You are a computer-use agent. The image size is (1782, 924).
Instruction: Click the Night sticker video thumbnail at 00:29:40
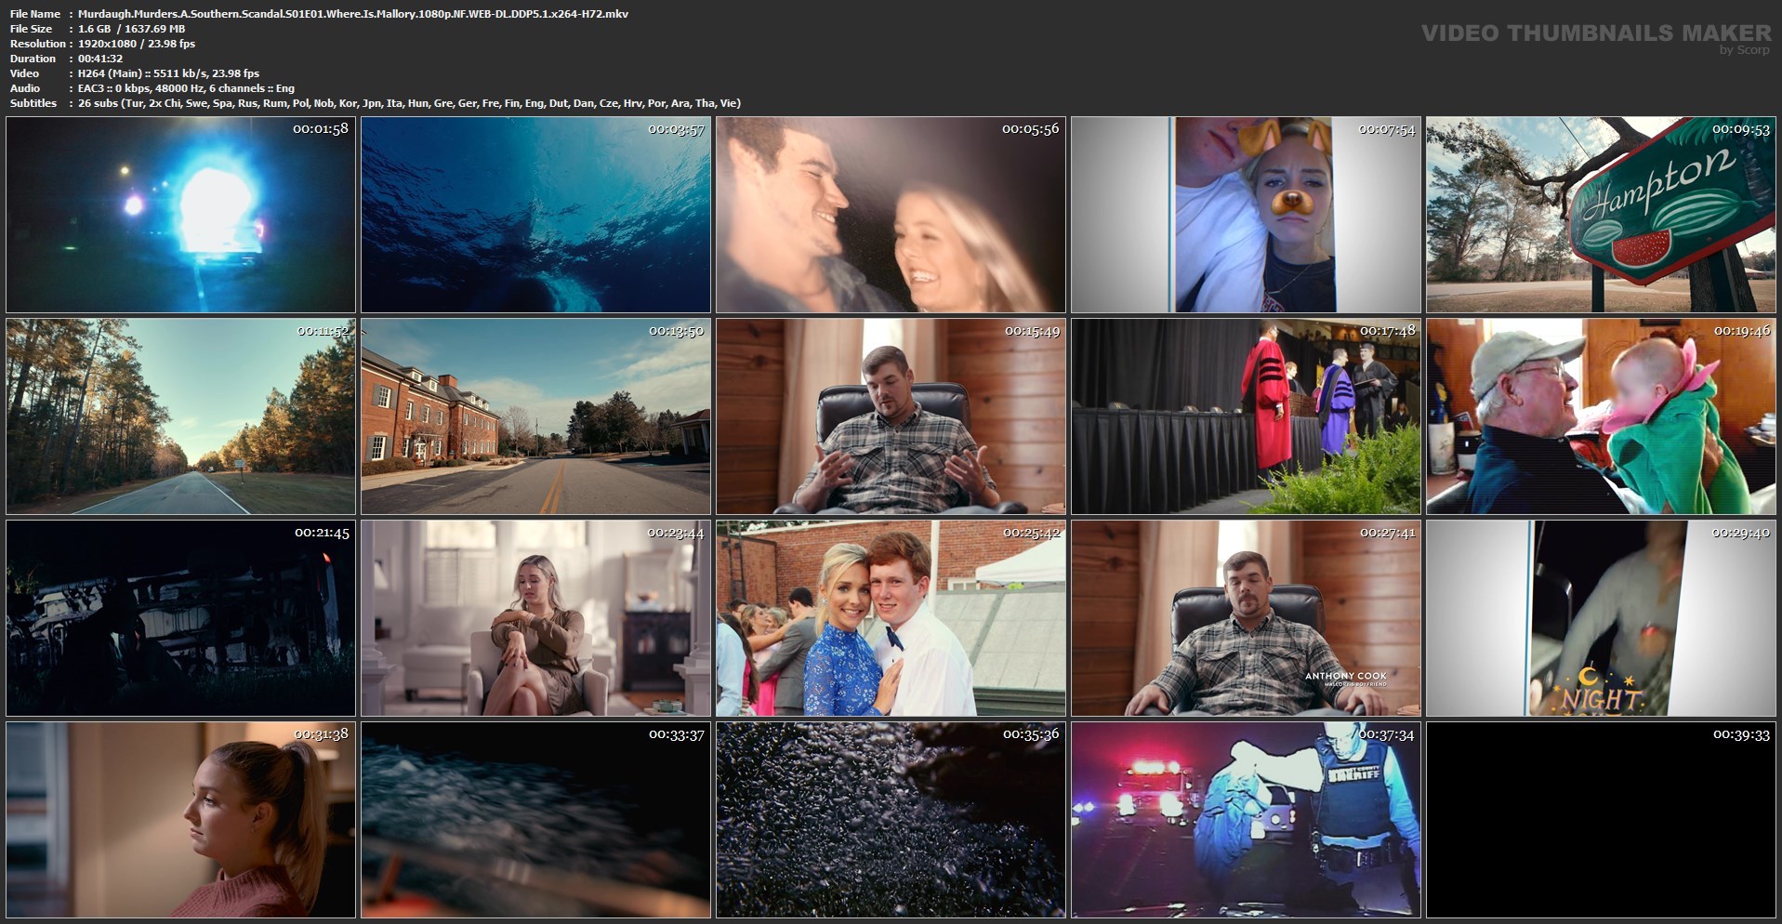tap(1602, 618)
